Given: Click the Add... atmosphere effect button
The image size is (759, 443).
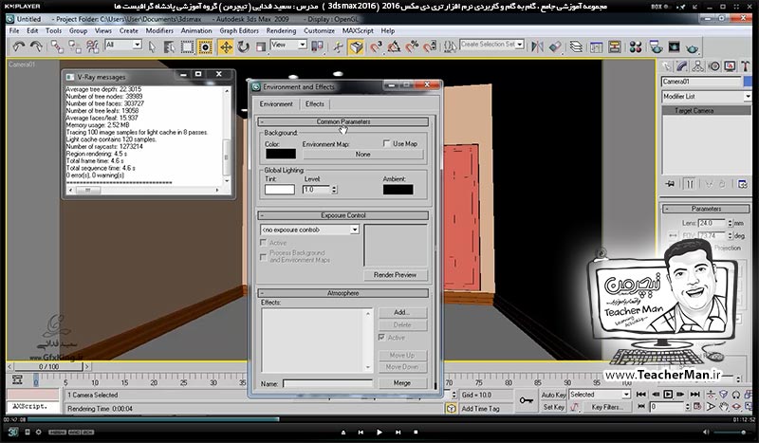Looking at the screenshot, I should pyautogui.click(x=401, y=312).
